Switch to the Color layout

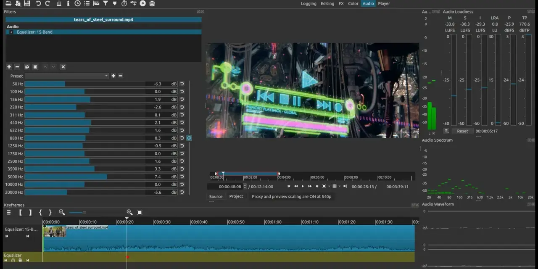point(353,3)
